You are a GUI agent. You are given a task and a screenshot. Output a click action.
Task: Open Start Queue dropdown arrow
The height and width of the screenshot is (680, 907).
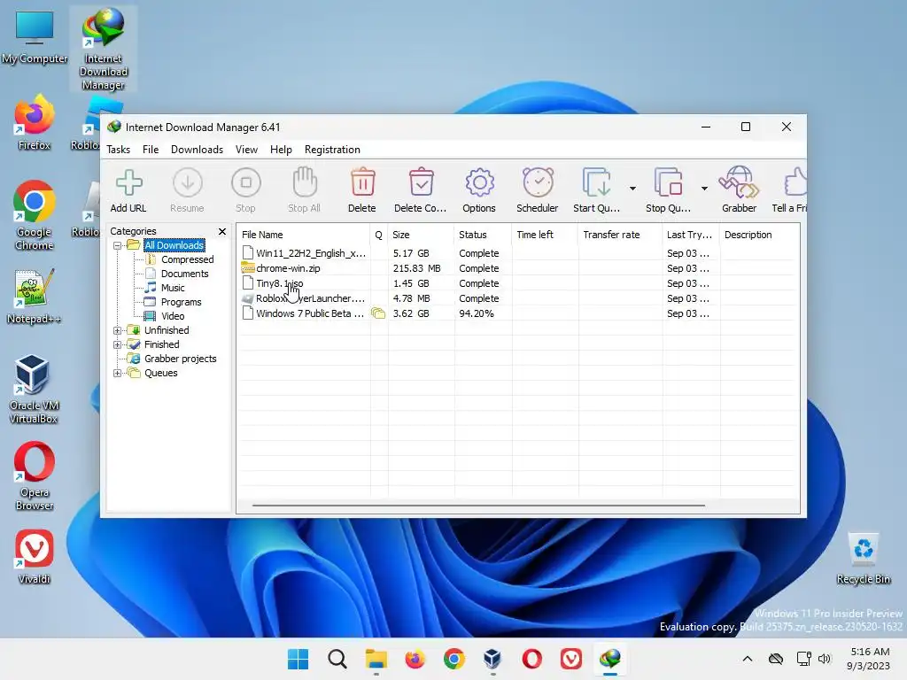(632, 189)
